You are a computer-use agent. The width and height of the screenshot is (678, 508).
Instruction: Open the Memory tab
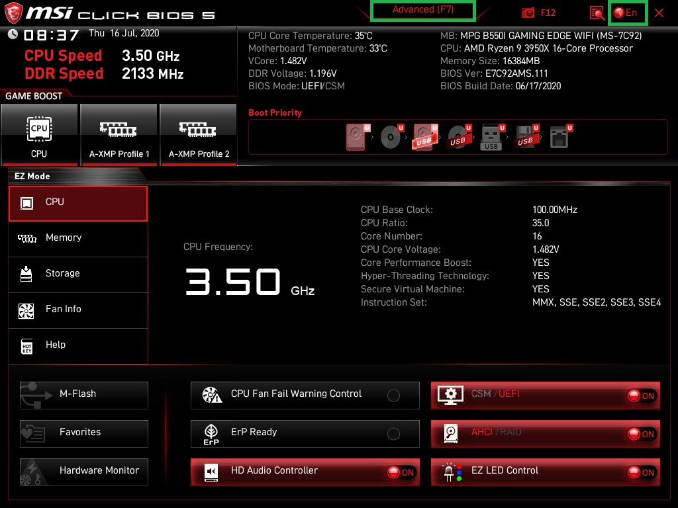point(78,239)
